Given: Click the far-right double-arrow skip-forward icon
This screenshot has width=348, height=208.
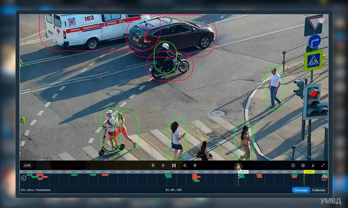Looking at the screenshot, I should pyautogui.click(x=195, y=165).
